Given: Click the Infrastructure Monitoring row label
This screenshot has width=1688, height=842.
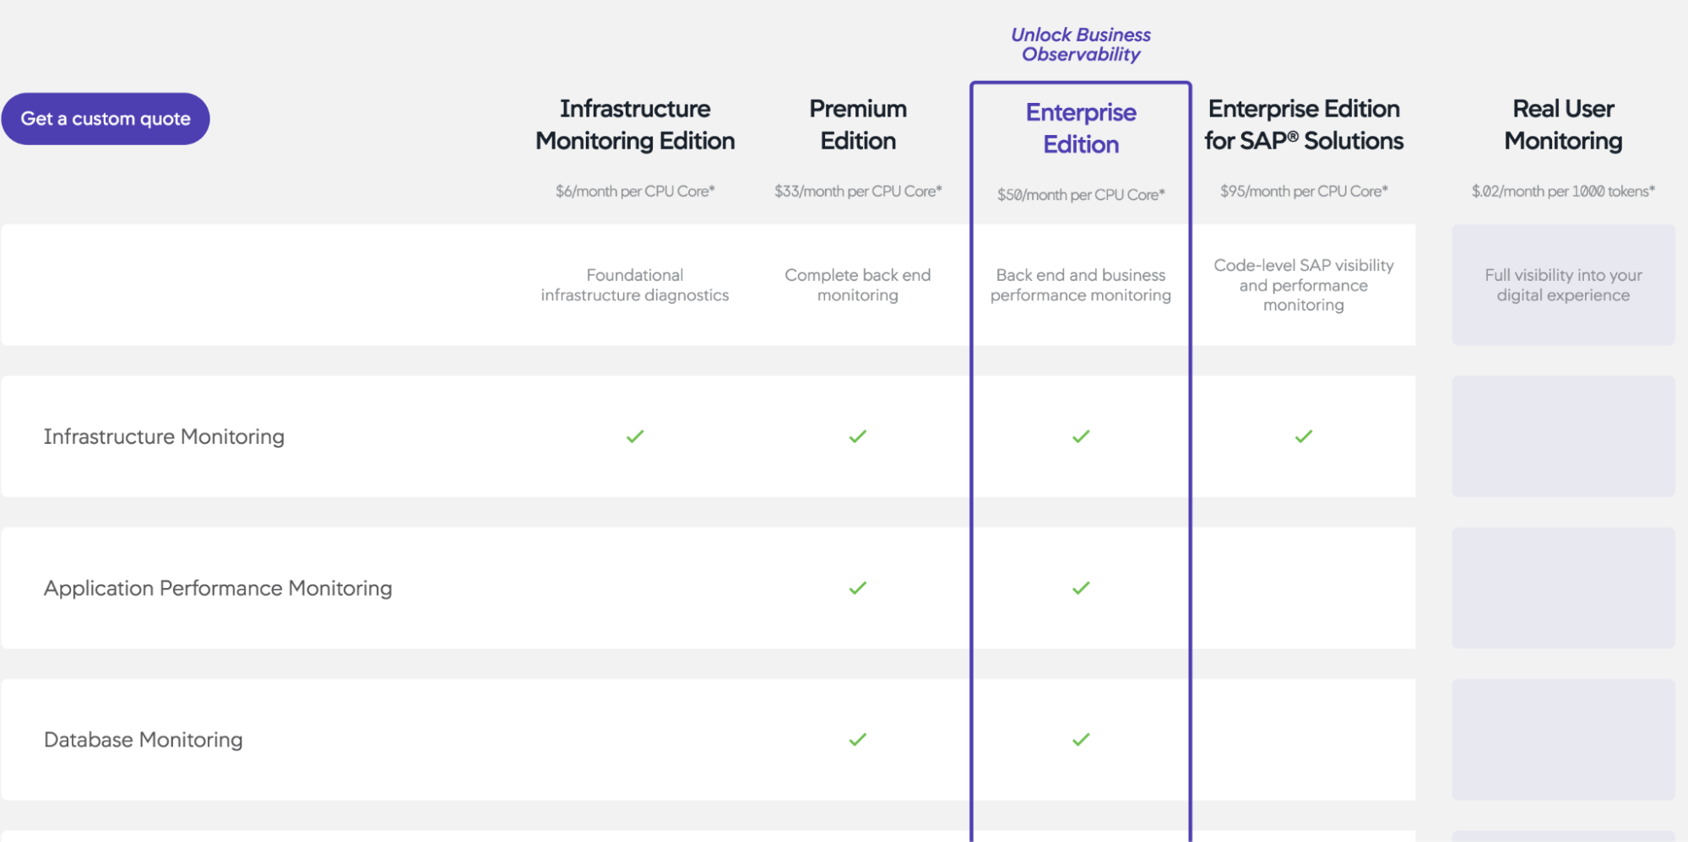Looking at the screenshot, I should click(164, 436).
